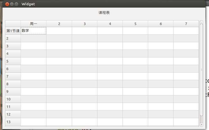Viewport: 209px width, 130px height.
Task: Select cell in row 13, column 3
Action: tap(84, 122)
